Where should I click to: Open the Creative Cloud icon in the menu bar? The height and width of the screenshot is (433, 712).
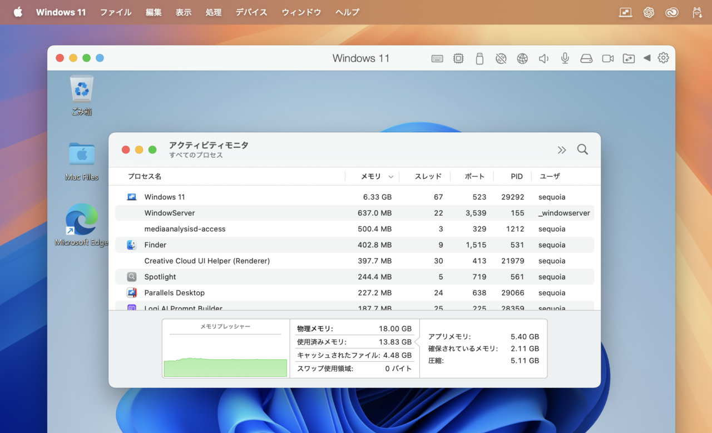tap(672, 12)
